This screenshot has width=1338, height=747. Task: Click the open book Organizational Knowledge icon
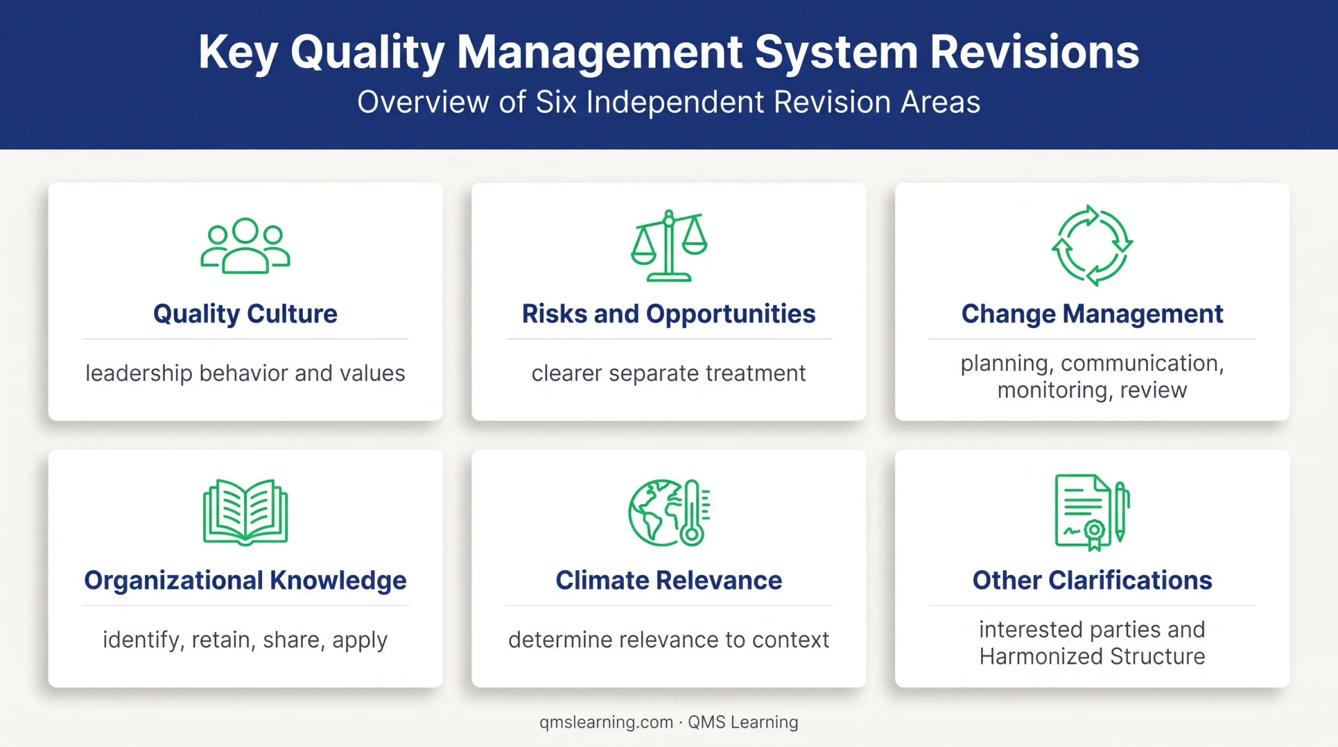245,512
